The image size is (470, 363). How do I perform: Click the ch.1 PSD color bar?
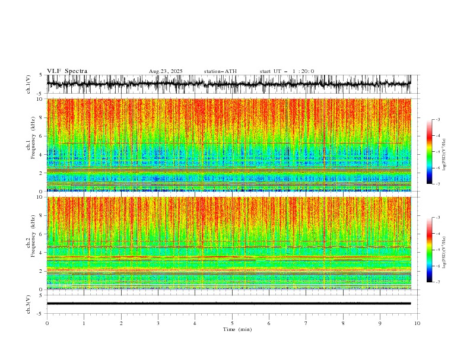point(429,152)
